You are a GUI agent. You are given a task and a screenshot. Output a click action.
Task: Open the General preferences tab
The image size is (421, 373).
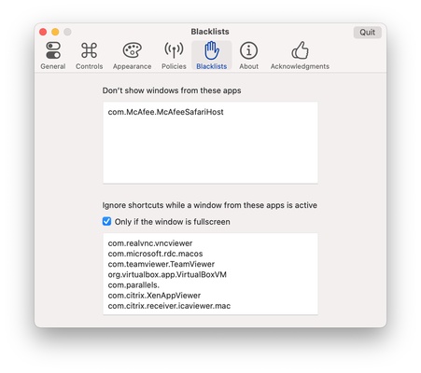[x=53, y=56]
